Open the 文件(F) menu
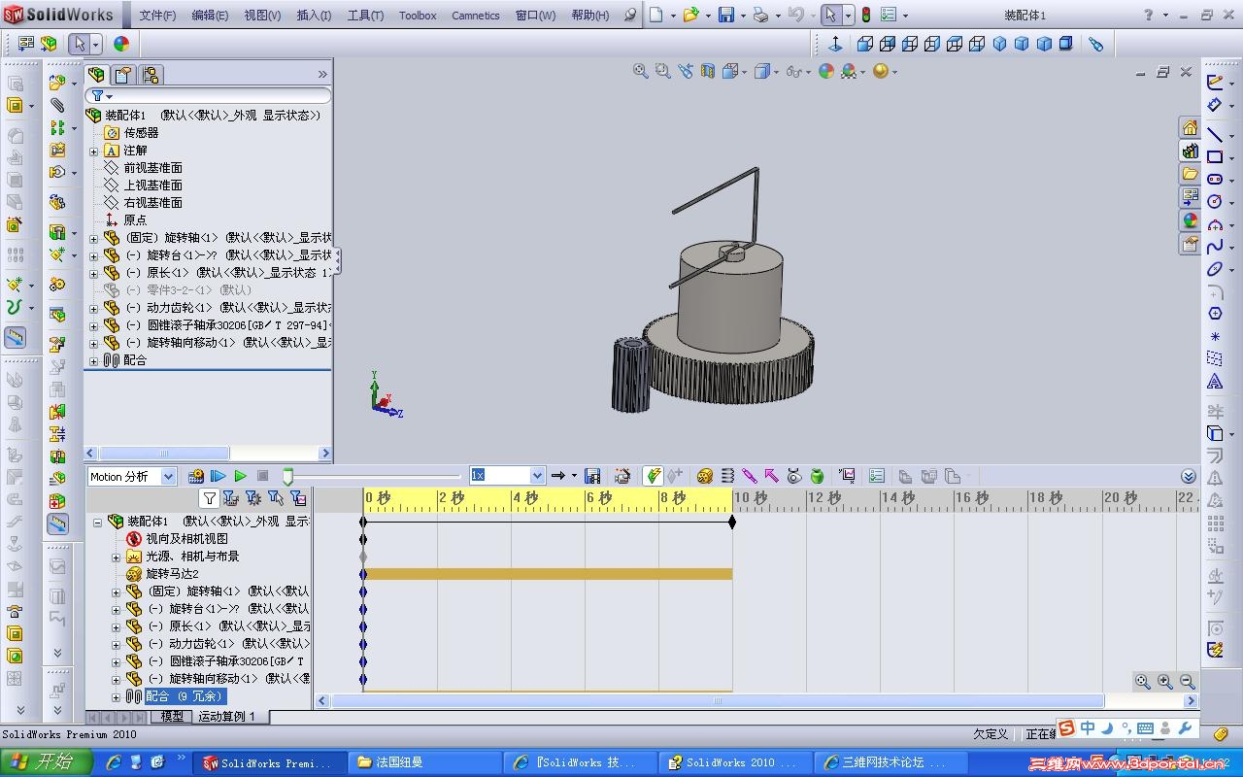Screen dimensions: 1243x777 point(157,16)
